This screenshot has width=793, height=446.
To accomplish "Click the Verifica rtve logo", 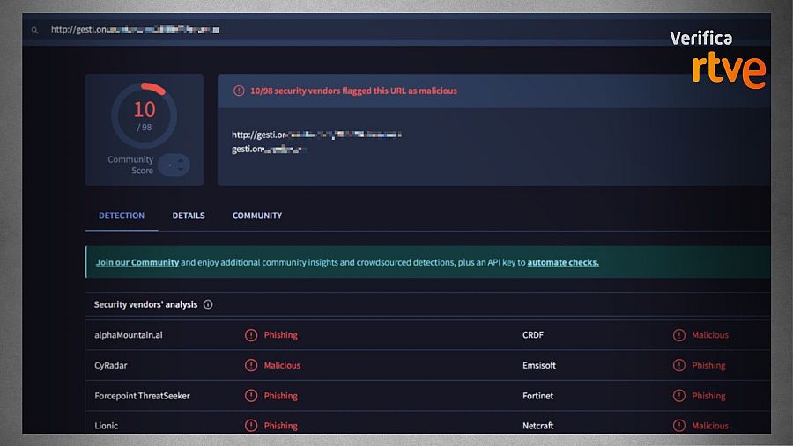I will coord(715,60).
